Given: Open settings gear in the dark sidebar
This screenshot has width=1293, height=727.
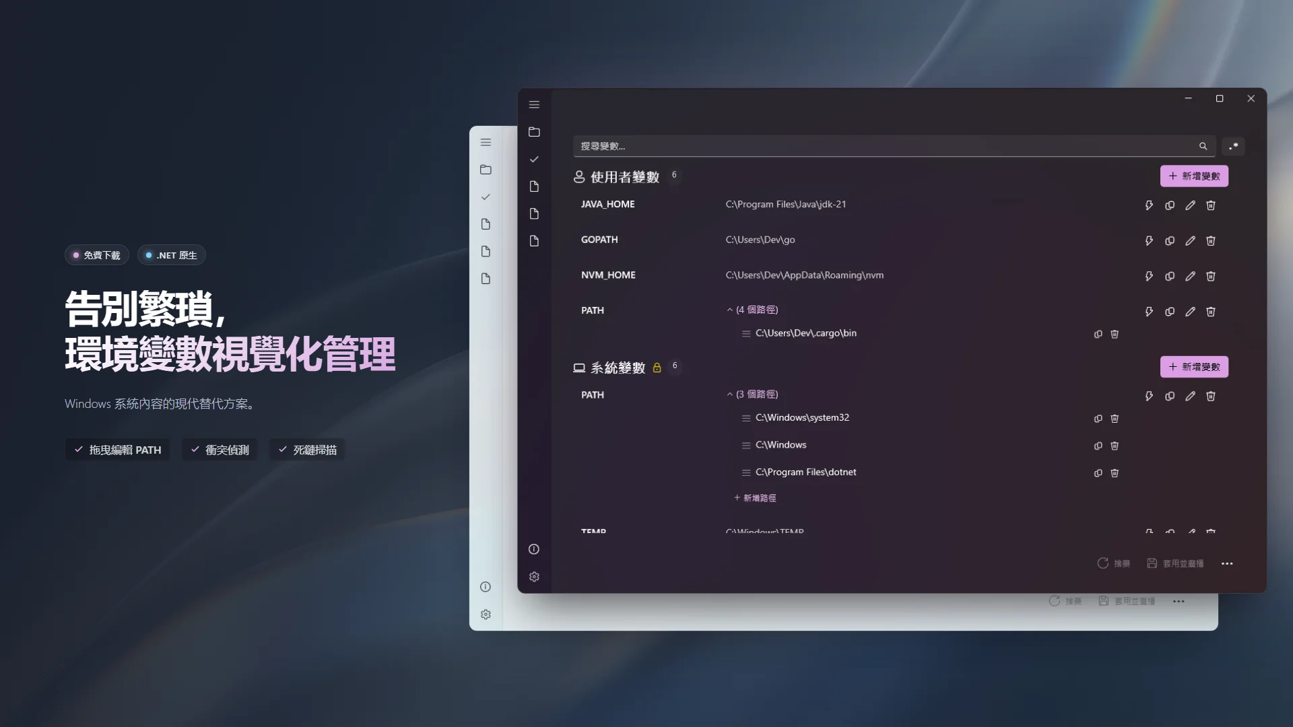Looking at the screenshot, I should click(534, 577).
